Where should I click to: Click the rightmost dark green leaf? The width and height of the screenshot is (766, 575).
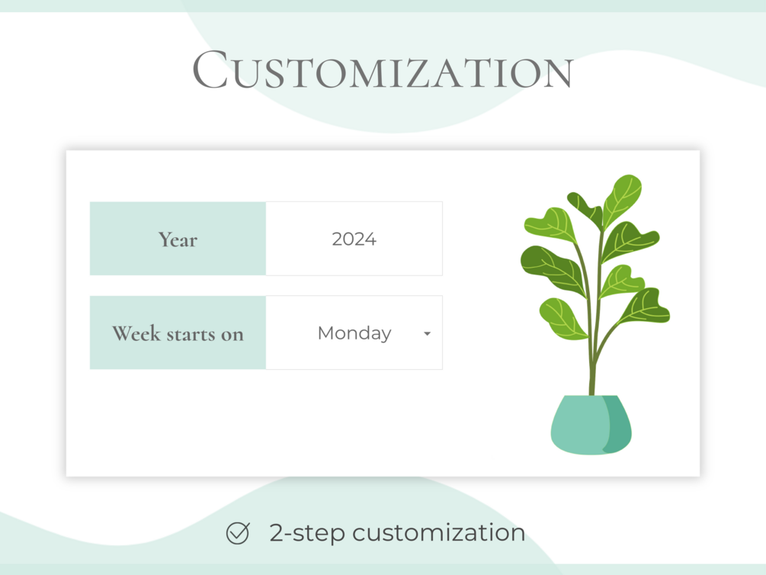pos(646,306)
